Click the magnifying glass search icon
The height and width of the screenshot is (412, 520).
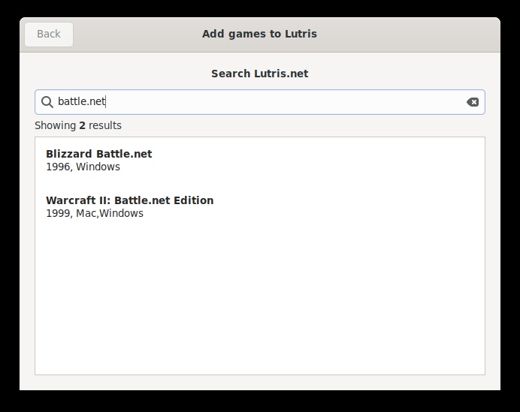[47, 102]
